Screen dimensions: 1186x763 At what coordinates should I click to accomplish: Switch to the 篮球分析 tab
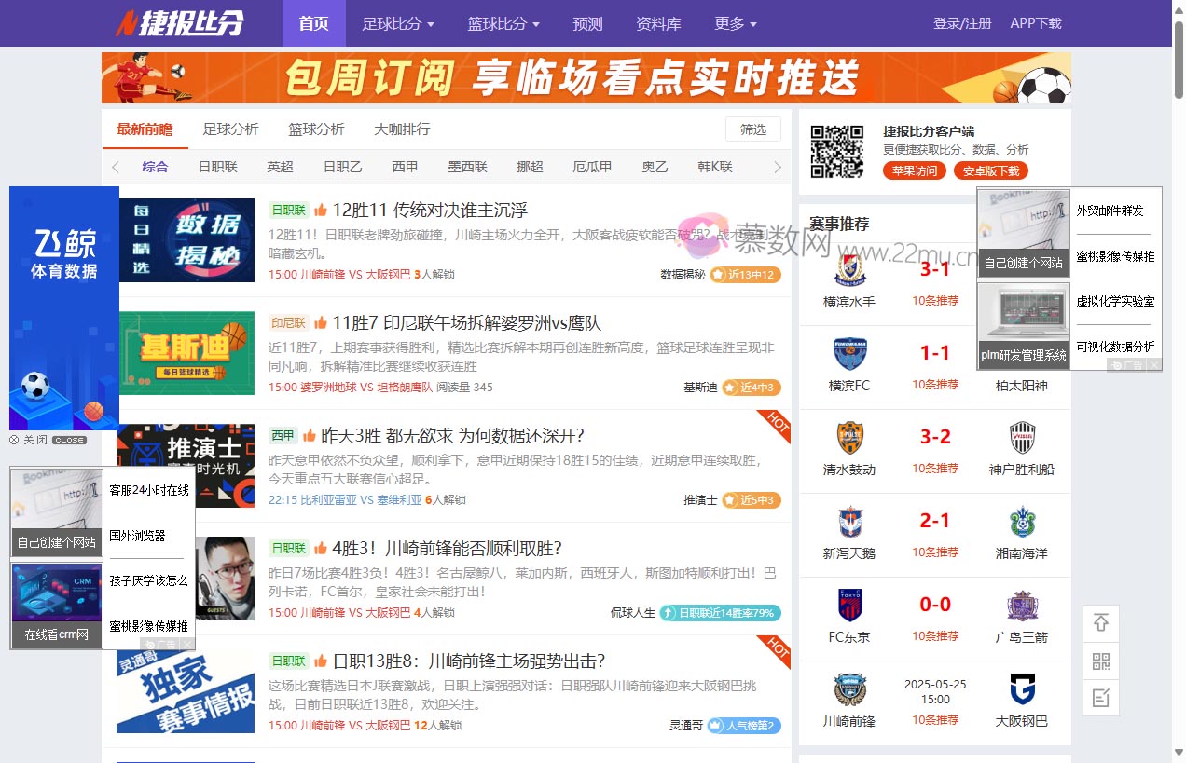317,129
